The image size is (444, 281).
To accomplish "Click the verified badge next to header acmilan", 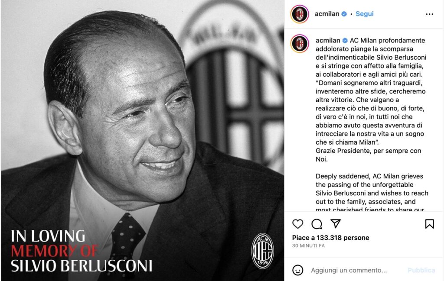I will (344, 14).
